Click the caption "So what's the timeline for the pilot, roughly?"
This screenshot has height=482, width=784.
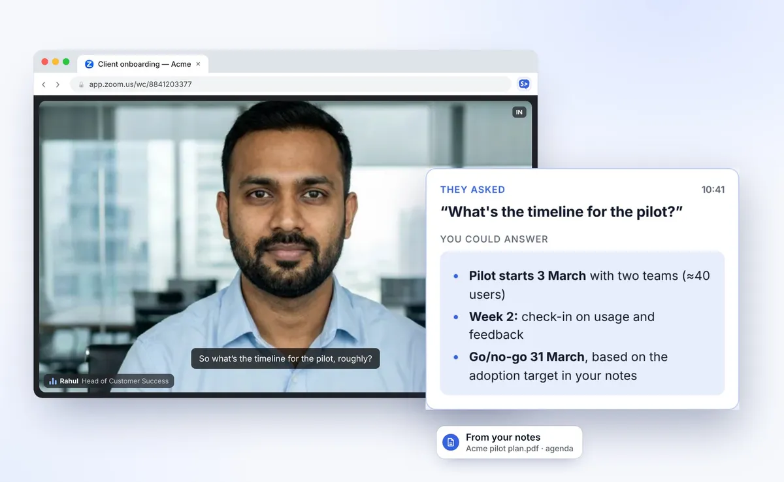coord(286,358)
